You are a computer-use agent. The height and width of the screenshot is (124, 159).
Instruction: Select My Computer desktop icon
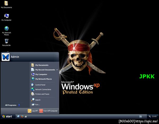tap(6, 17)
